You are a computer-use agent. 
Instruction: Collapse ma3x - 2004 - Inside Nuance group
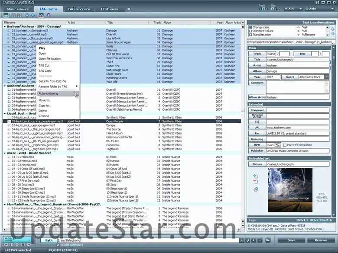5,153
